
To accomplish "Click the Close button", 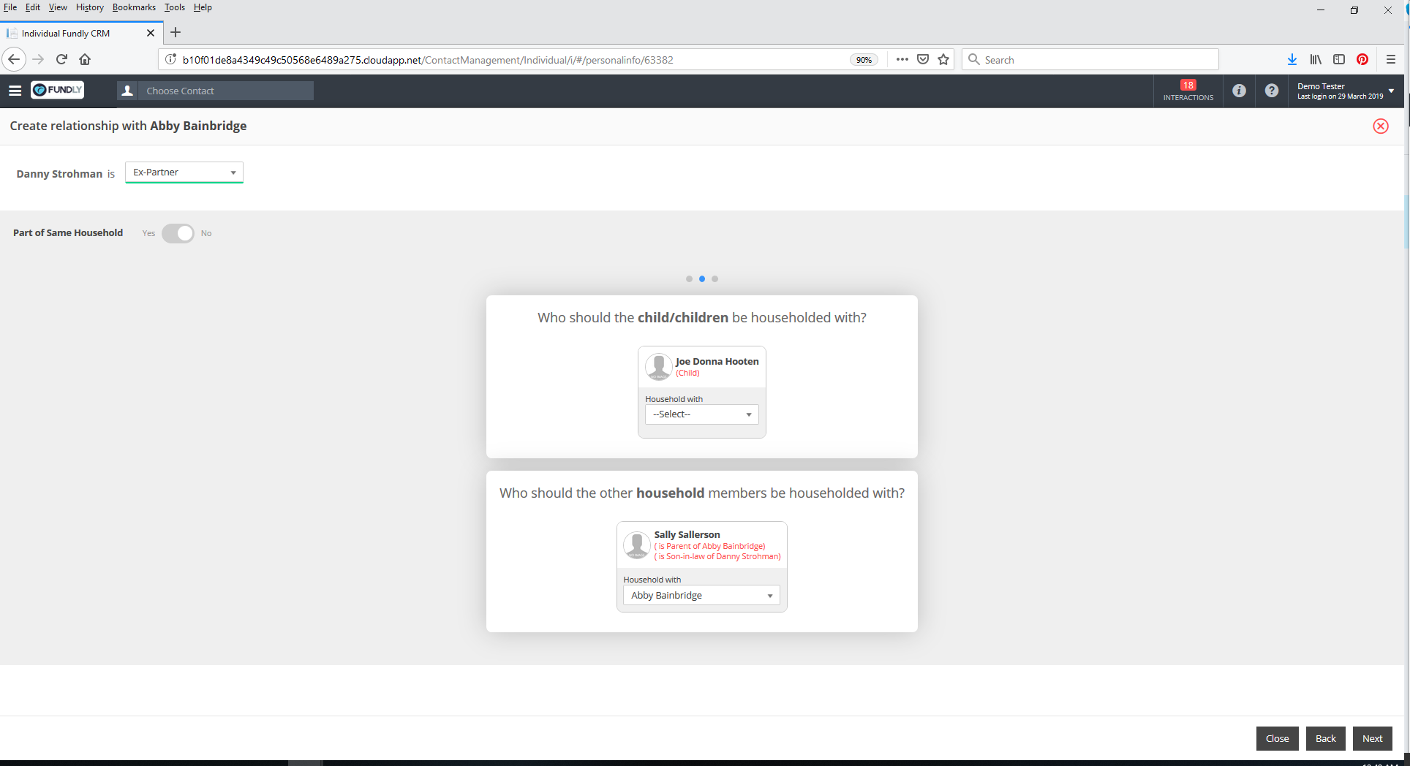I will click(x=1277, y=738).
